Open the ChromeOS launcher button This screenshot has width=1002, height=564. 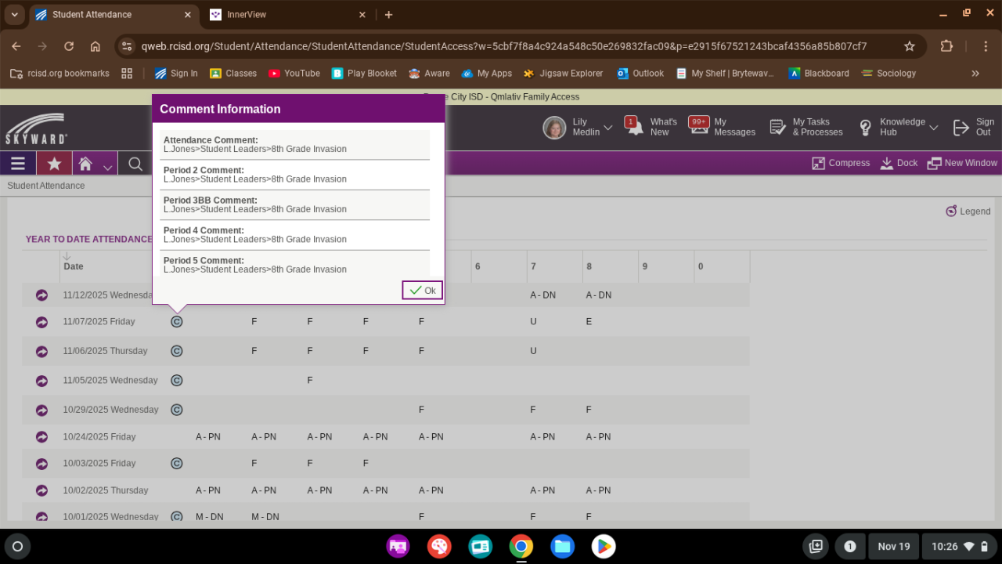tap(18, 546)
